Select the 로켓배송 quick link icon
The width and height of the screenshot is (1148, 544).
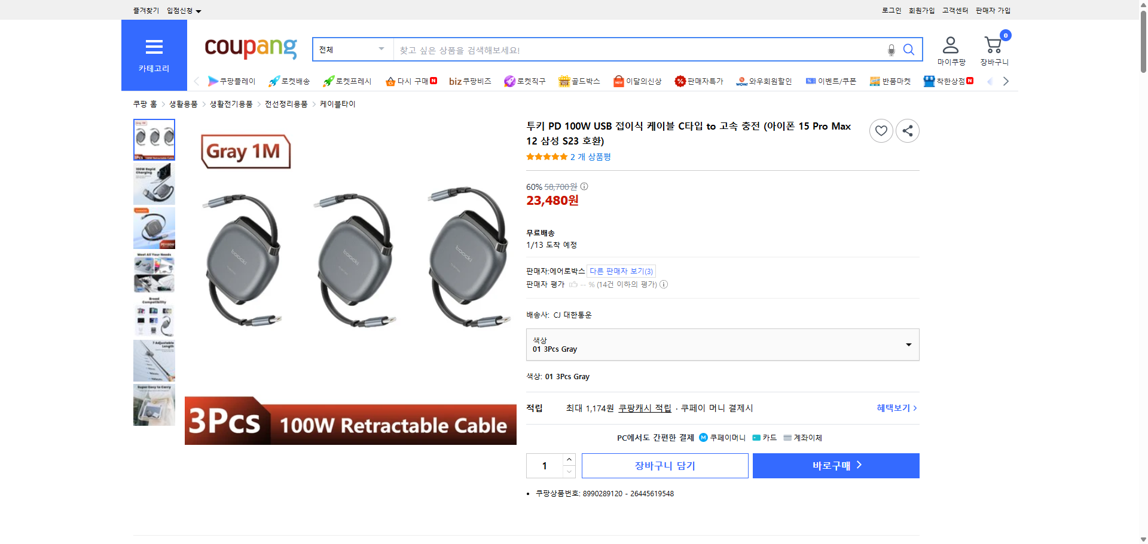(273, 81)
